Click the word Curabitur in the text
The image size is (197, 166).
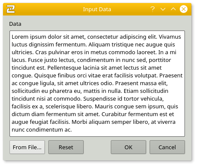(x=114, y=114)
